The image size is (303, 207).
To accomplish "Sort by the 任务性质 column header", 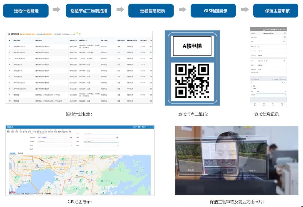I will tap(121, 40).
